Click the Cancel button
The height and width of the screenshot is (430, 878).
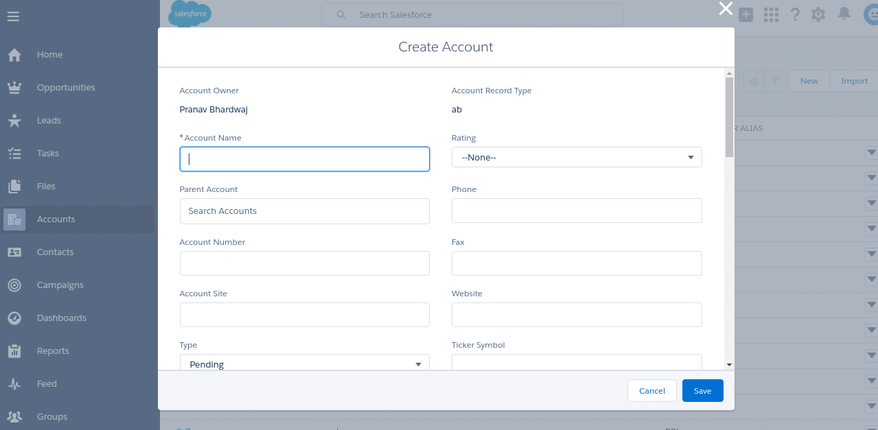pos(651,391)
